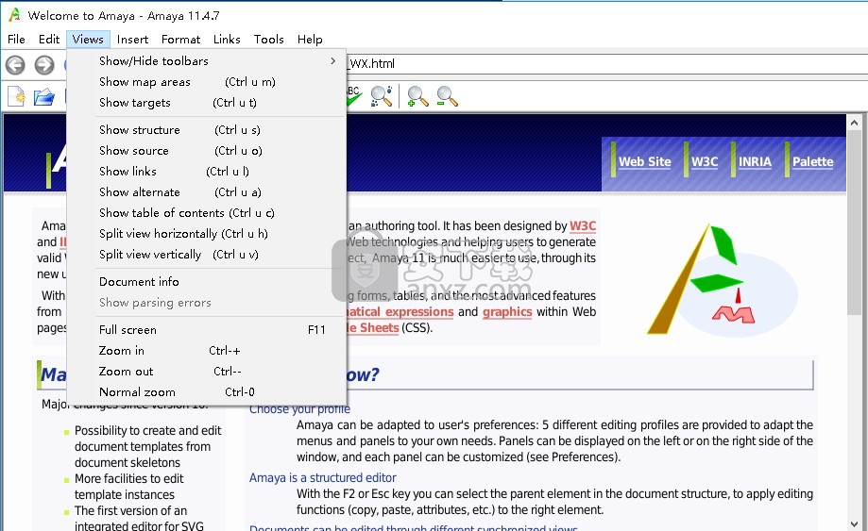Select Split view horizontally
Image resolution: width=868 pixels, height=531 pixels.
207,234
